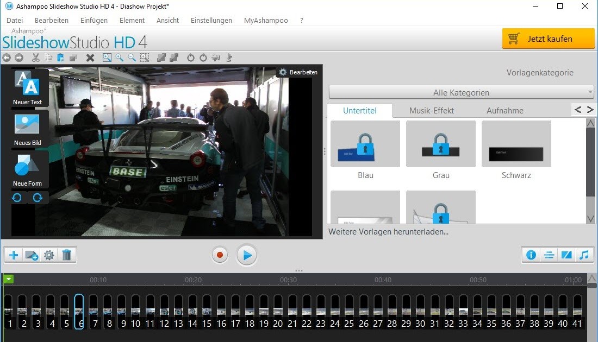
Task: Select the zoom-to-fit icon
Action: 107,58
